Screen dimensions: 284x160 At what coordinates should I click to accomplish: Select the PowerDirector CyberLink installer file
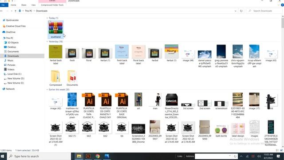tap(171, 100)
